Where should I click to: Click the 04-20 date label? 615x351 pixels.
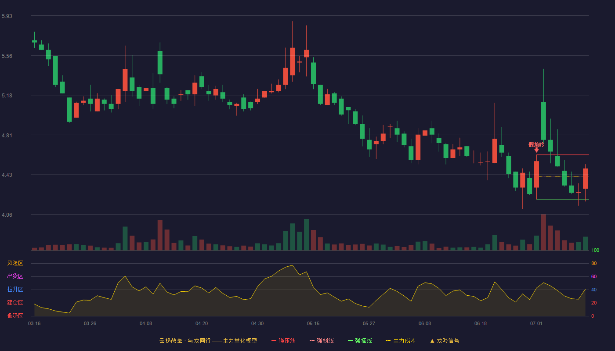202,323
